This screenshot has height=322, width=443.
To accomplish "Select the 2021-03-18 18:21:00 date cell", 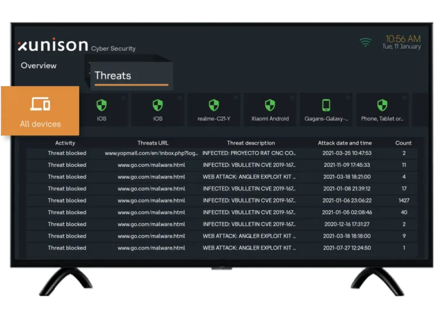I will pos(347,177).
